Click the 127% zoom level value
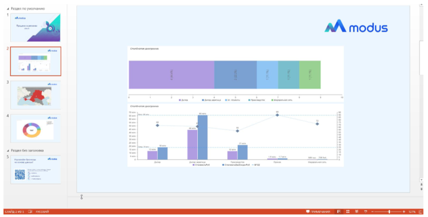The width and height of the screenshot is (428, 217). pos(413,211)
